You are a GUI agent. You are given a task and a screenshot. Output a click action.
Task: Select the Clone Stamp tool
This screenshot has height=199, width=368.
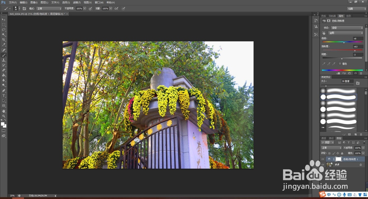[4, 60]
